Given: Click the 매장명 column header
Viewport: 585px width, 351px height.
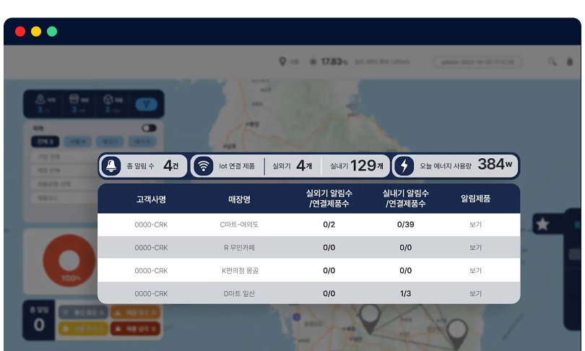Looking at the screenshot, I should point(239,199).
